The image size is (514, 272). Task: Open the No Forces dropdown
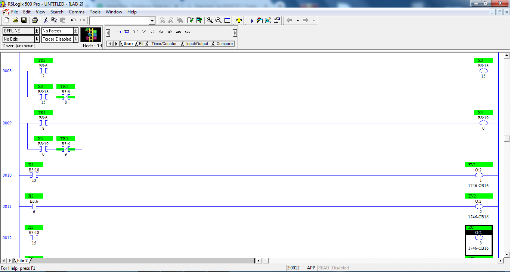tap(75, 31)
